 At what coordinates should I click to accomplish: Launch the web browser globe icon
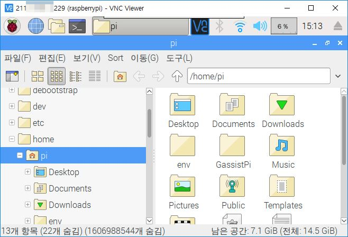pyautogui.click(x=36, y=26)
